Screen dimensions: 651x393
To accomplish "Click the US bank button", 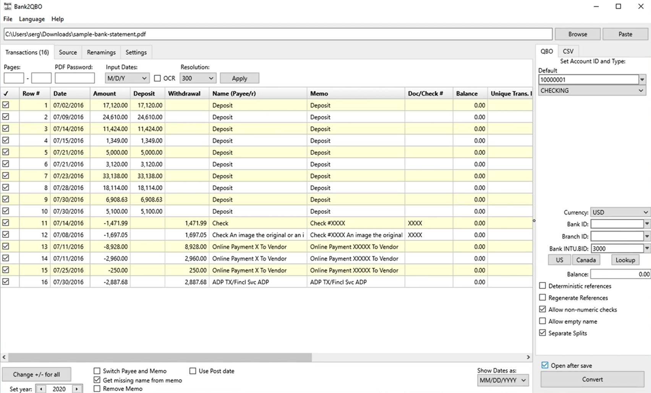I will point(560,260).
